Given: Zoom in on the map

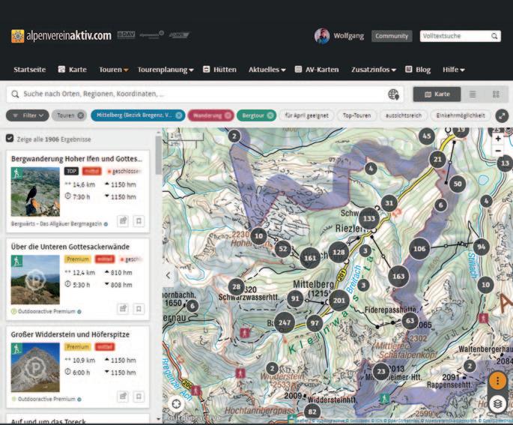Looking at the screenshot, I should [498, 139].
